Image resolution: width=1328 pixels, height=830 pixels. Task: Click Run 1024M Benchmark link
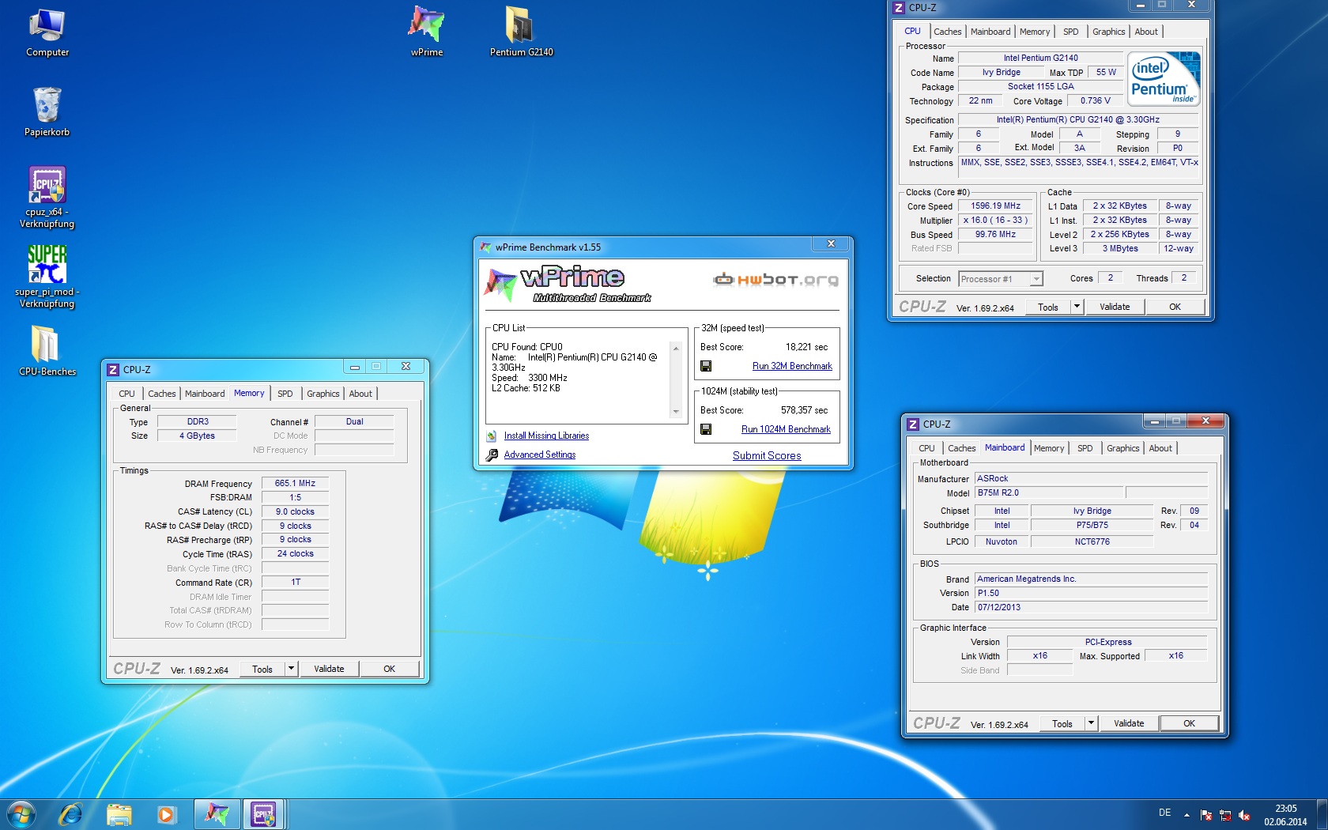[786, 429]
